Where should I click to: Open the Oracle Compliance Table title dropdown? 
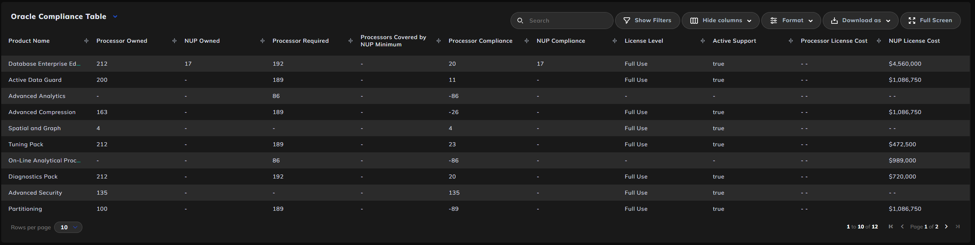[115, 17]
